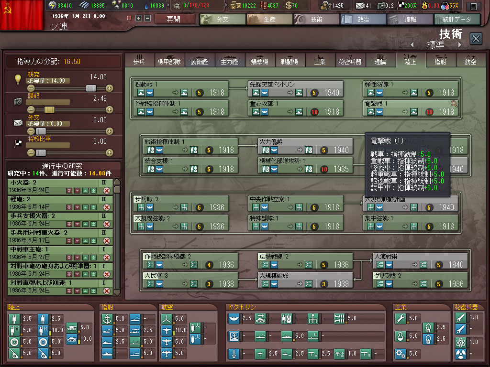Start researching 先鋒突撃ドクトリン doctrine

(295, 88)
